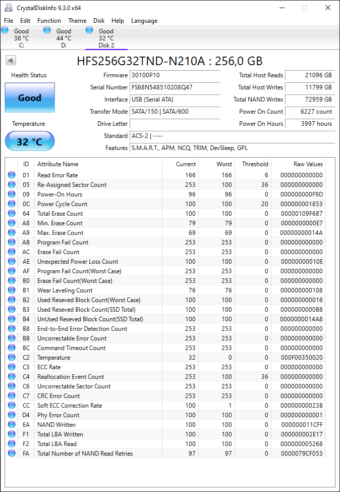Click status orb of NAND Written row
The height and width of the screenshot is (492, 340).
(x=12, y=424)
